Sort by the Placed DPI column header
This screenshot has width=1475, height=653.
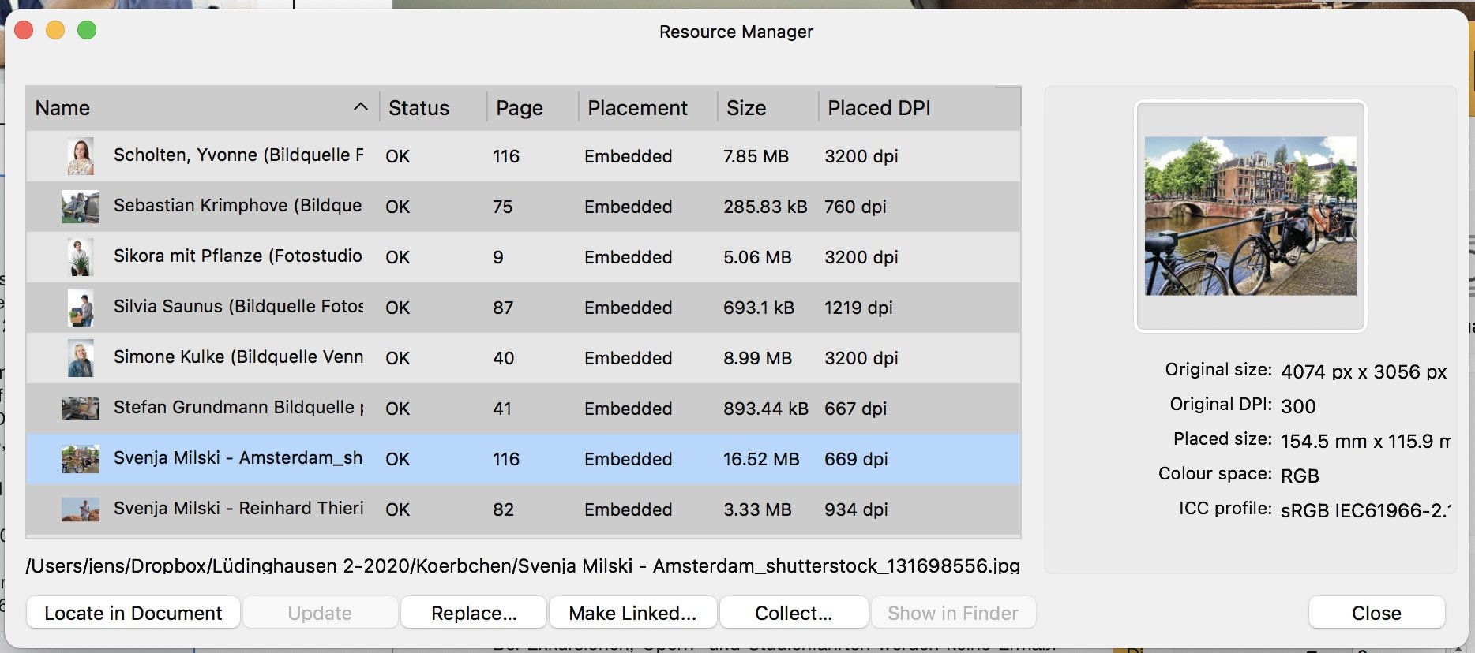920,108
